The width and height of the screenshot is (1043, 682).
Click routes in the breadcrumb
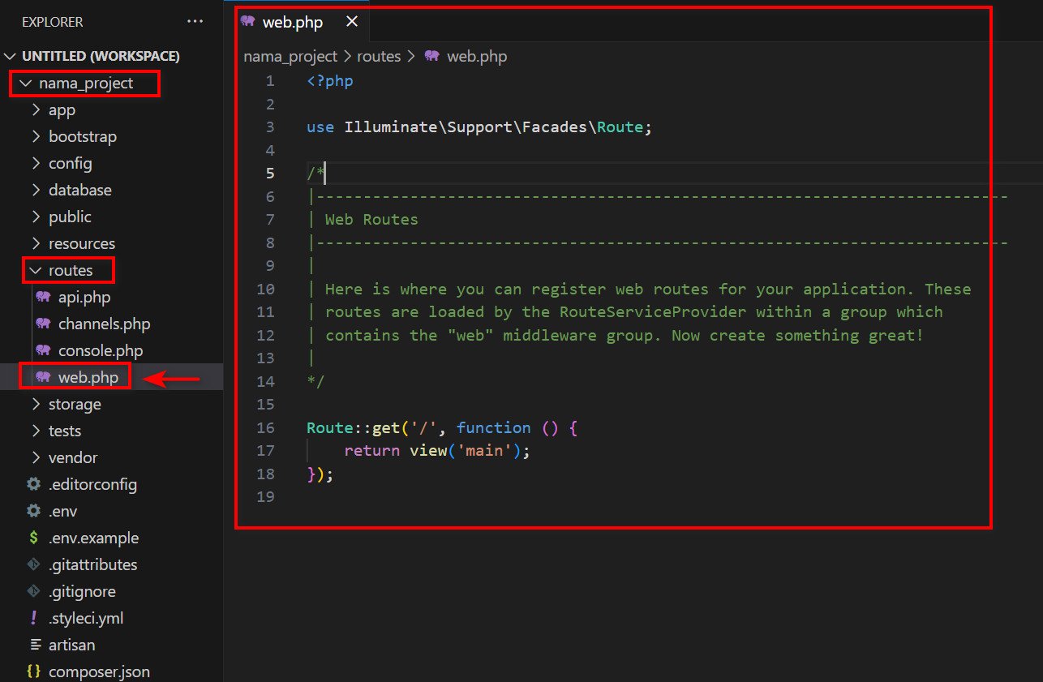coord(379,57)
